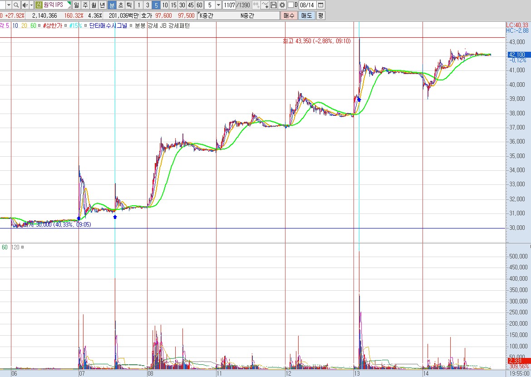Toggle the D checkbox
The width and height of the screenshot is (531, 377).
click(x=290, y=5)
